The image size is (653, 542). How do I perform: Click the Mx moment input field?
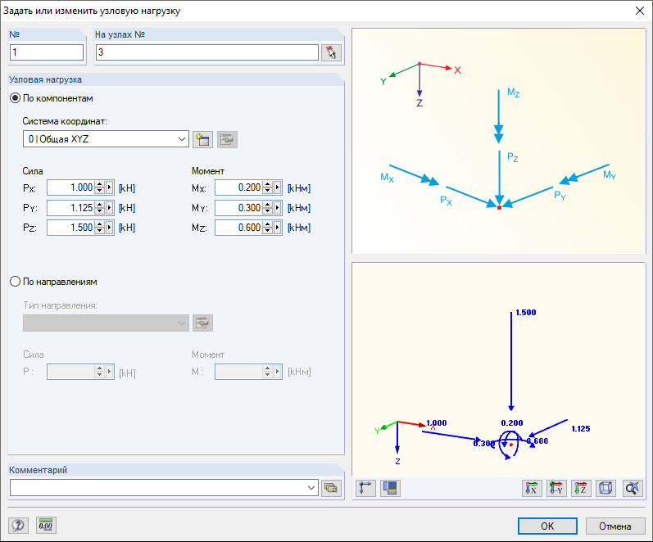[238, 187]
